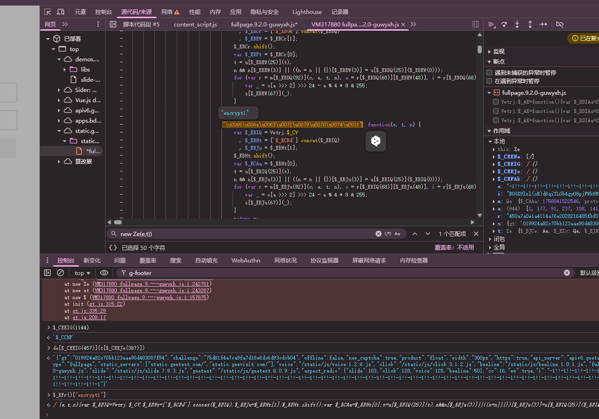Clear the console icon
The width and height of the screenshot is (599, 419).
[60, 273]
